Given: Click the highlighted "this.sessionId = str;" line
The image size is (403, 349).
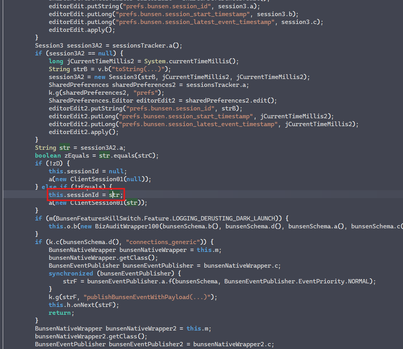Looking at the screenshot, I should click(x=86, y=195).
